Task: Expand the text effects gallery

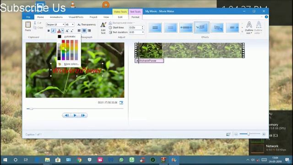Action: [242, 32]
